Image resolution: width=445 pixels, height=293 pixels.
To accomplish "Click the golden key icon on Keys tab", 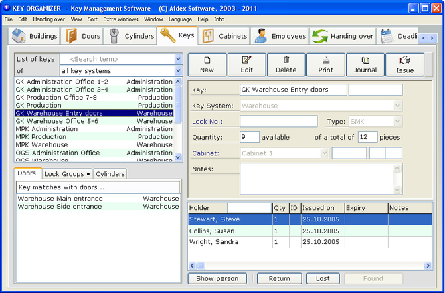I will [168, 35].
